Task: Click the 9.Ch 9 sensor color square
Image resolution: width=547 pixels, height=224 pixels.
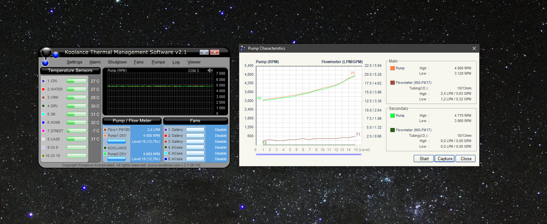Action: (43, 147)
